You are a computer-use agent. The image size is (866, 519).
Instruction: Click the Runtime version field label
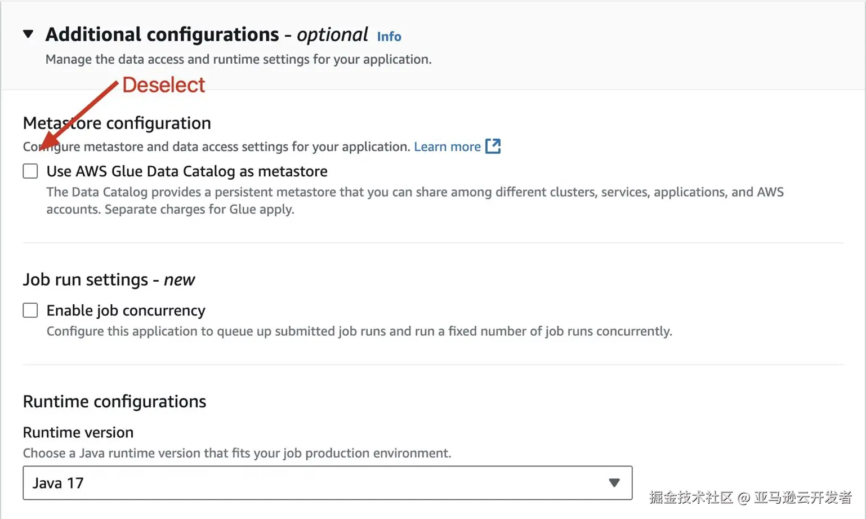78,432
